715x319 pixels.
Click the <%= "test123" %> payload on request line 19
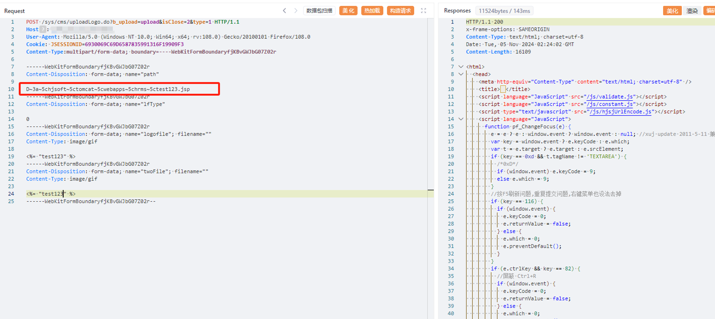(51, 157)
